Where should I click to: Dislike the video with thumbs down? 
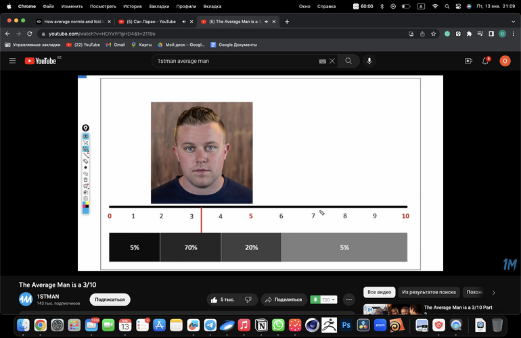(248, 299)
